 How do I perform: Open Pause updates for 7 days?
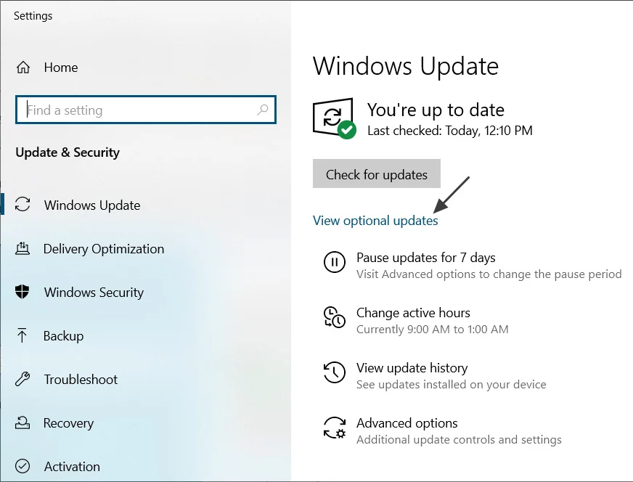425,258
